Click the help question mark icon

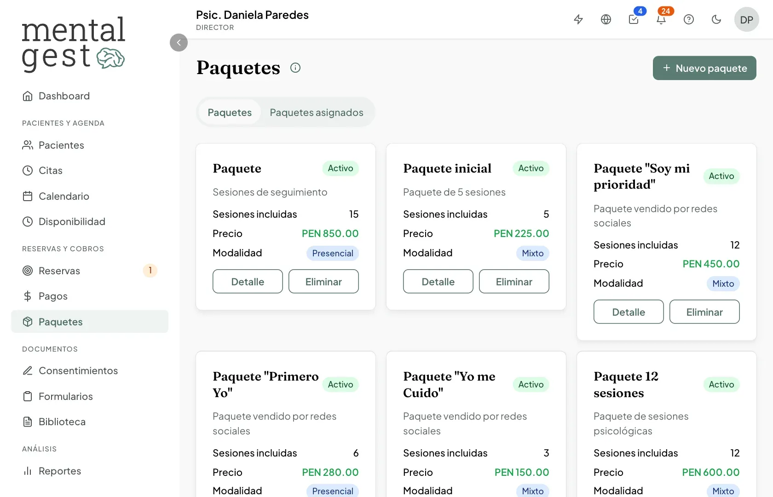click(x=689, y=19)
